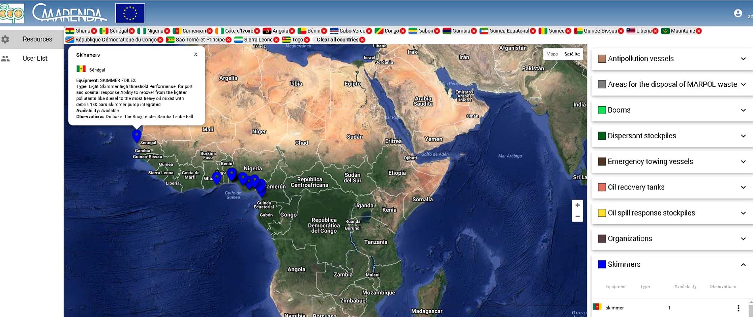Viewport: 753px width, 317px height.
Task: Close the Skimmers info popup
Action: 196,54
